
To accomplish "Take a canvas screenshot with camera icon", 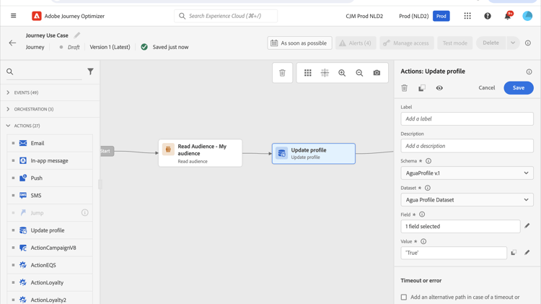I will 377,73.
